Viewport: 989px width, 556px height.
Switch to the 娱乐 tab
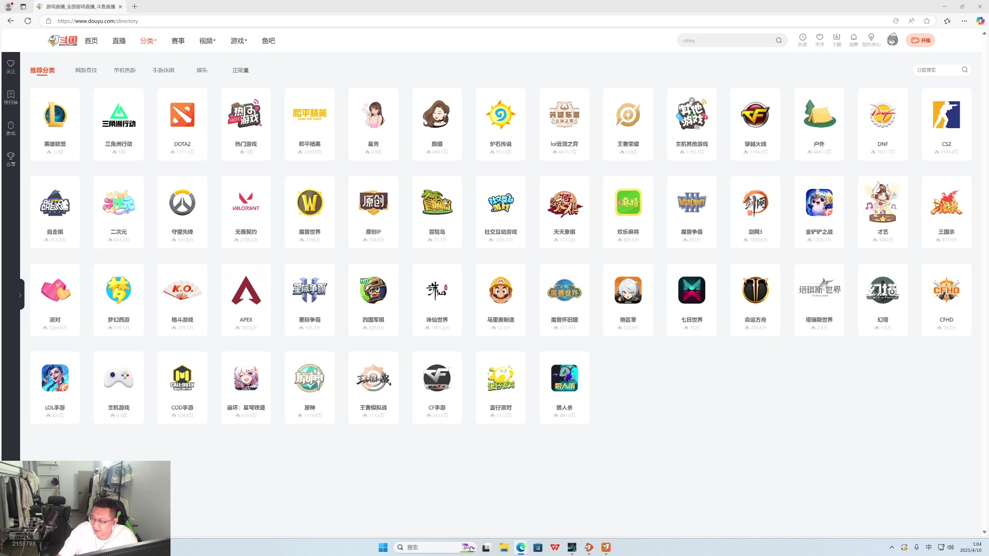(202, 71)
